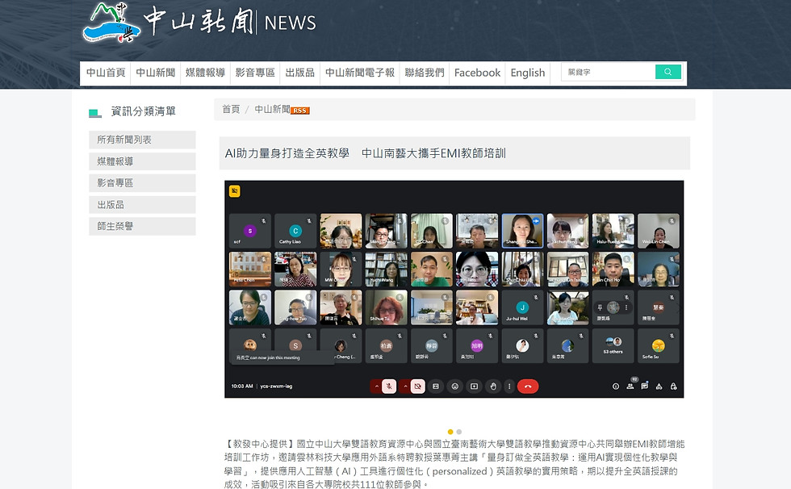
Task: Open 出版品 in the top navigation
Action: click(300, 73)
